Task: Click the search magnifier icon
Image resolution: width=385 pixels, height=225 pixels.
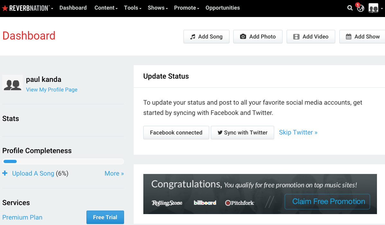Action: click(x=350, y=8)
